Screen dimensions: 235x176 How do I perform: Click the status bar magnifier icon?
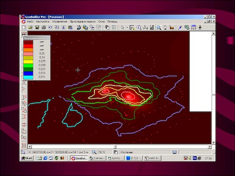point(94,152)
